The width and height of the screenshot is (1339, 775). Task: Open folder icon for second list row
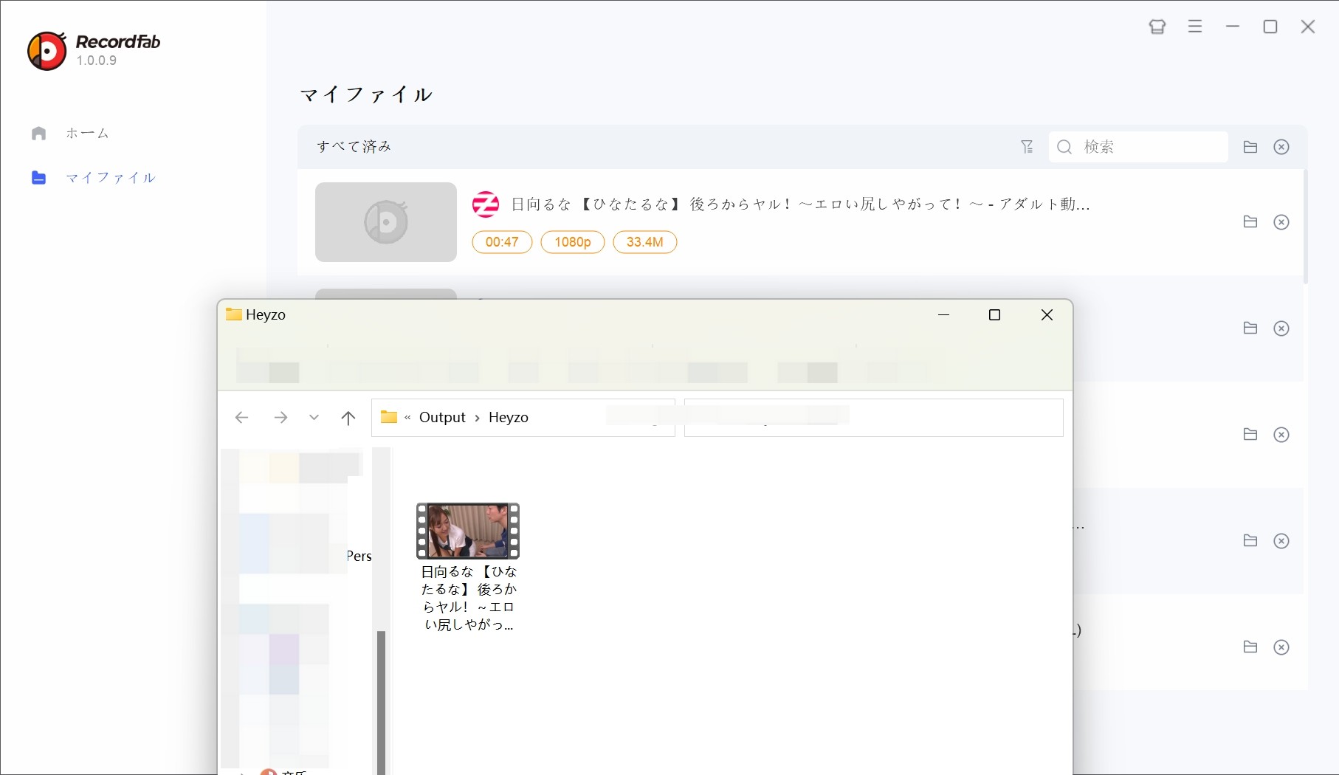pos(1250,328)
